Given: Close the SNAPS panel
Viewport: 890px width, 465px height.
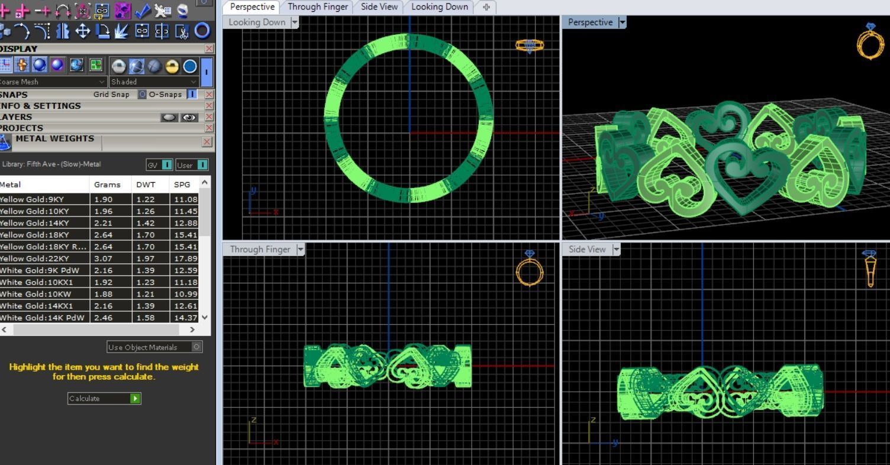Looking at the screenshot, I should click(209, 94).
